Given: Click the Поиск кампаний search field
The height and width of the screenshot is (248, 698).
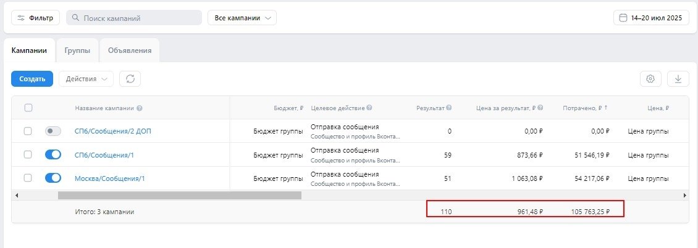Looking at the screenshot, I should point(134,18).
